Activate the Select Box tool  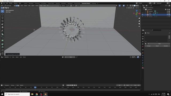pos(2,11)
